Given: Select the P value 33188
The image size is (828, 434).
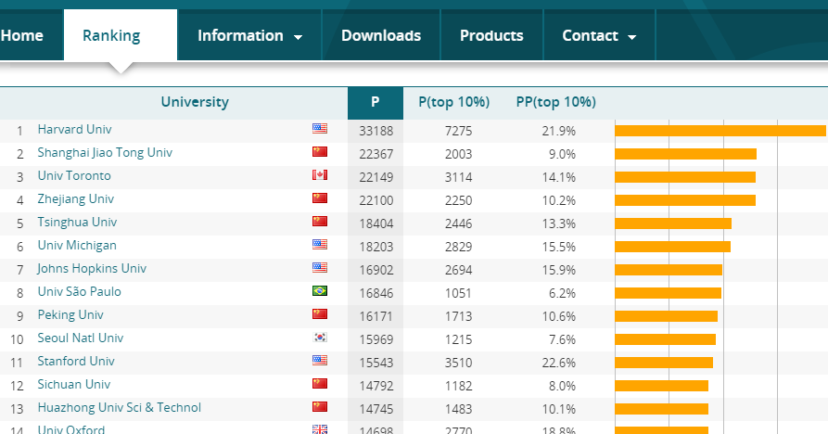Looking at the screenshot, I should coord(376,131).
